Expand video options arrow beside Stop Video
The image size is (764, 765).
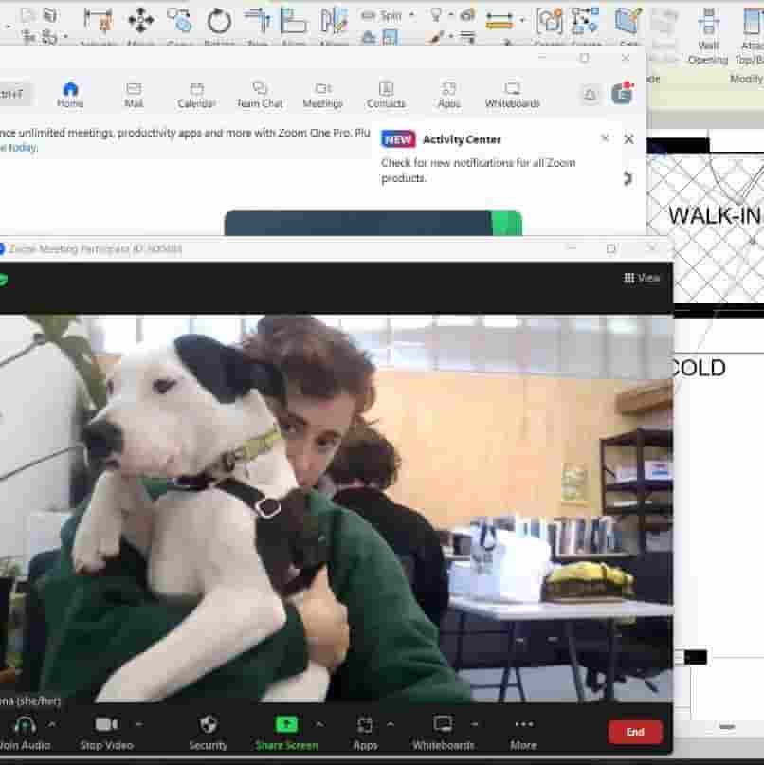[x=139, y=725]
